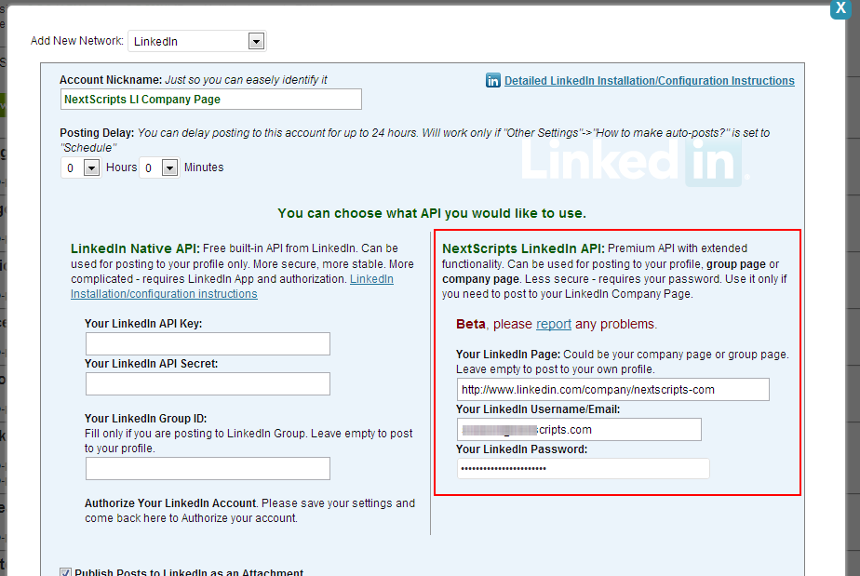Click the 'LinkedIn Native API:' heading text
Image resolution: width=860 pixels, height=576 pixels.
click(x=135, y=248)
